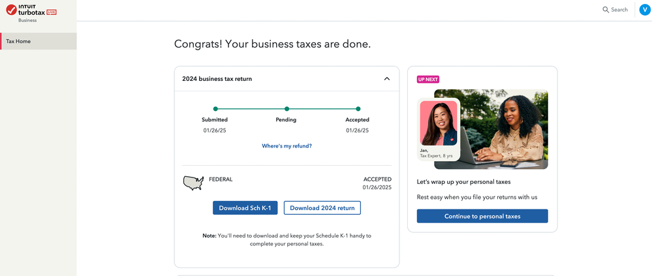
Task: Click the UP NEXT pink badge
Action: point(428,80)
